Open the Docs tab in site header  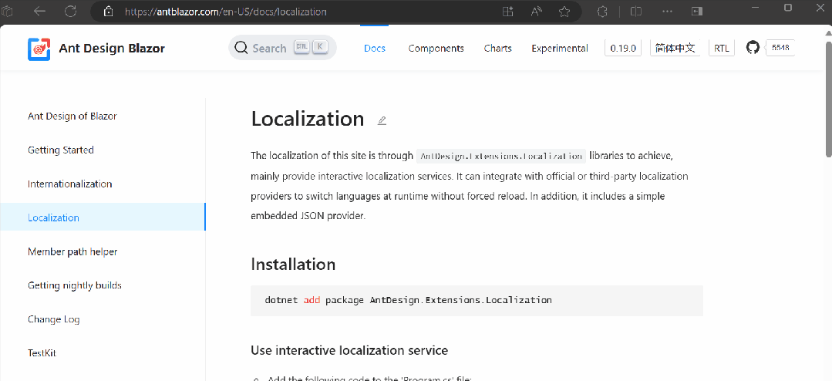375,49
